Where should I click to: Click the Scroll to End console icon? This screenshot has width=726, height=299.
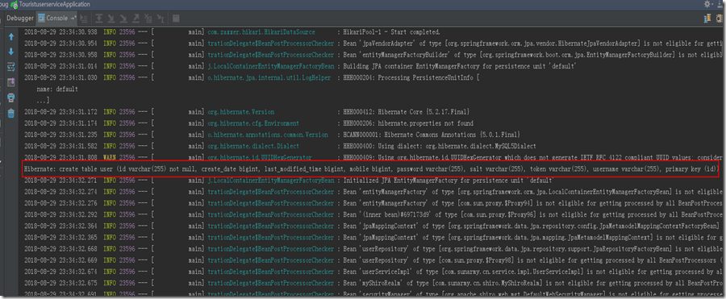pyautogui.click(x=11, y=82)
